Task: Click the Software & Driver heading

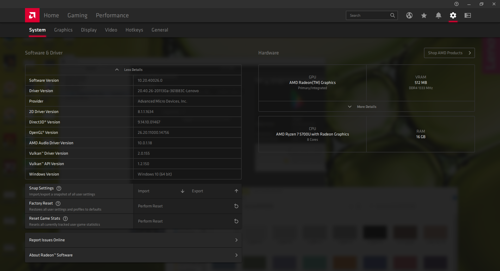Action: 44,53
